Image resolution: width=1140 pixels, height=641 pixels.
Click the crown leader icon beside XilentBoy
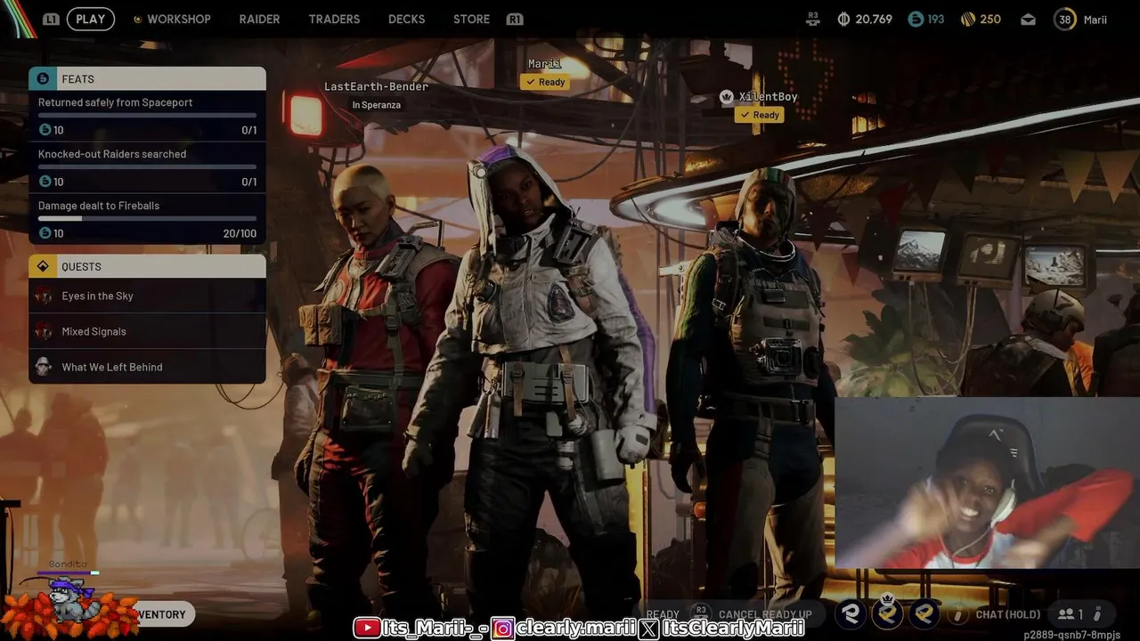727,96
